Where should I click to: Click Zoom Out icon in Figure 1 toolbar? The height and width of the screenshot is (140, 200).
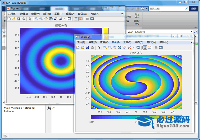coord(41,19)
